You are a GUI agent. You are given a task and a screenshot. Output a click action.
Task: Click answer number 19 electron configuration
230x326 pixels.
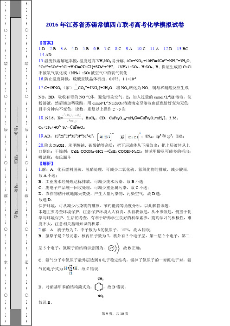(x=111, y=137)
